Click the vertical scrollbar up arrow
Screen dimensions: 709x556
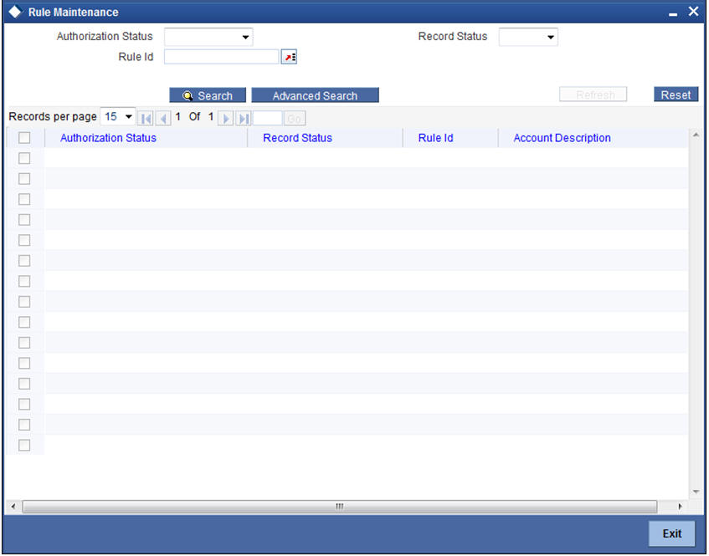pyautogui.click(x=696, y=135)
